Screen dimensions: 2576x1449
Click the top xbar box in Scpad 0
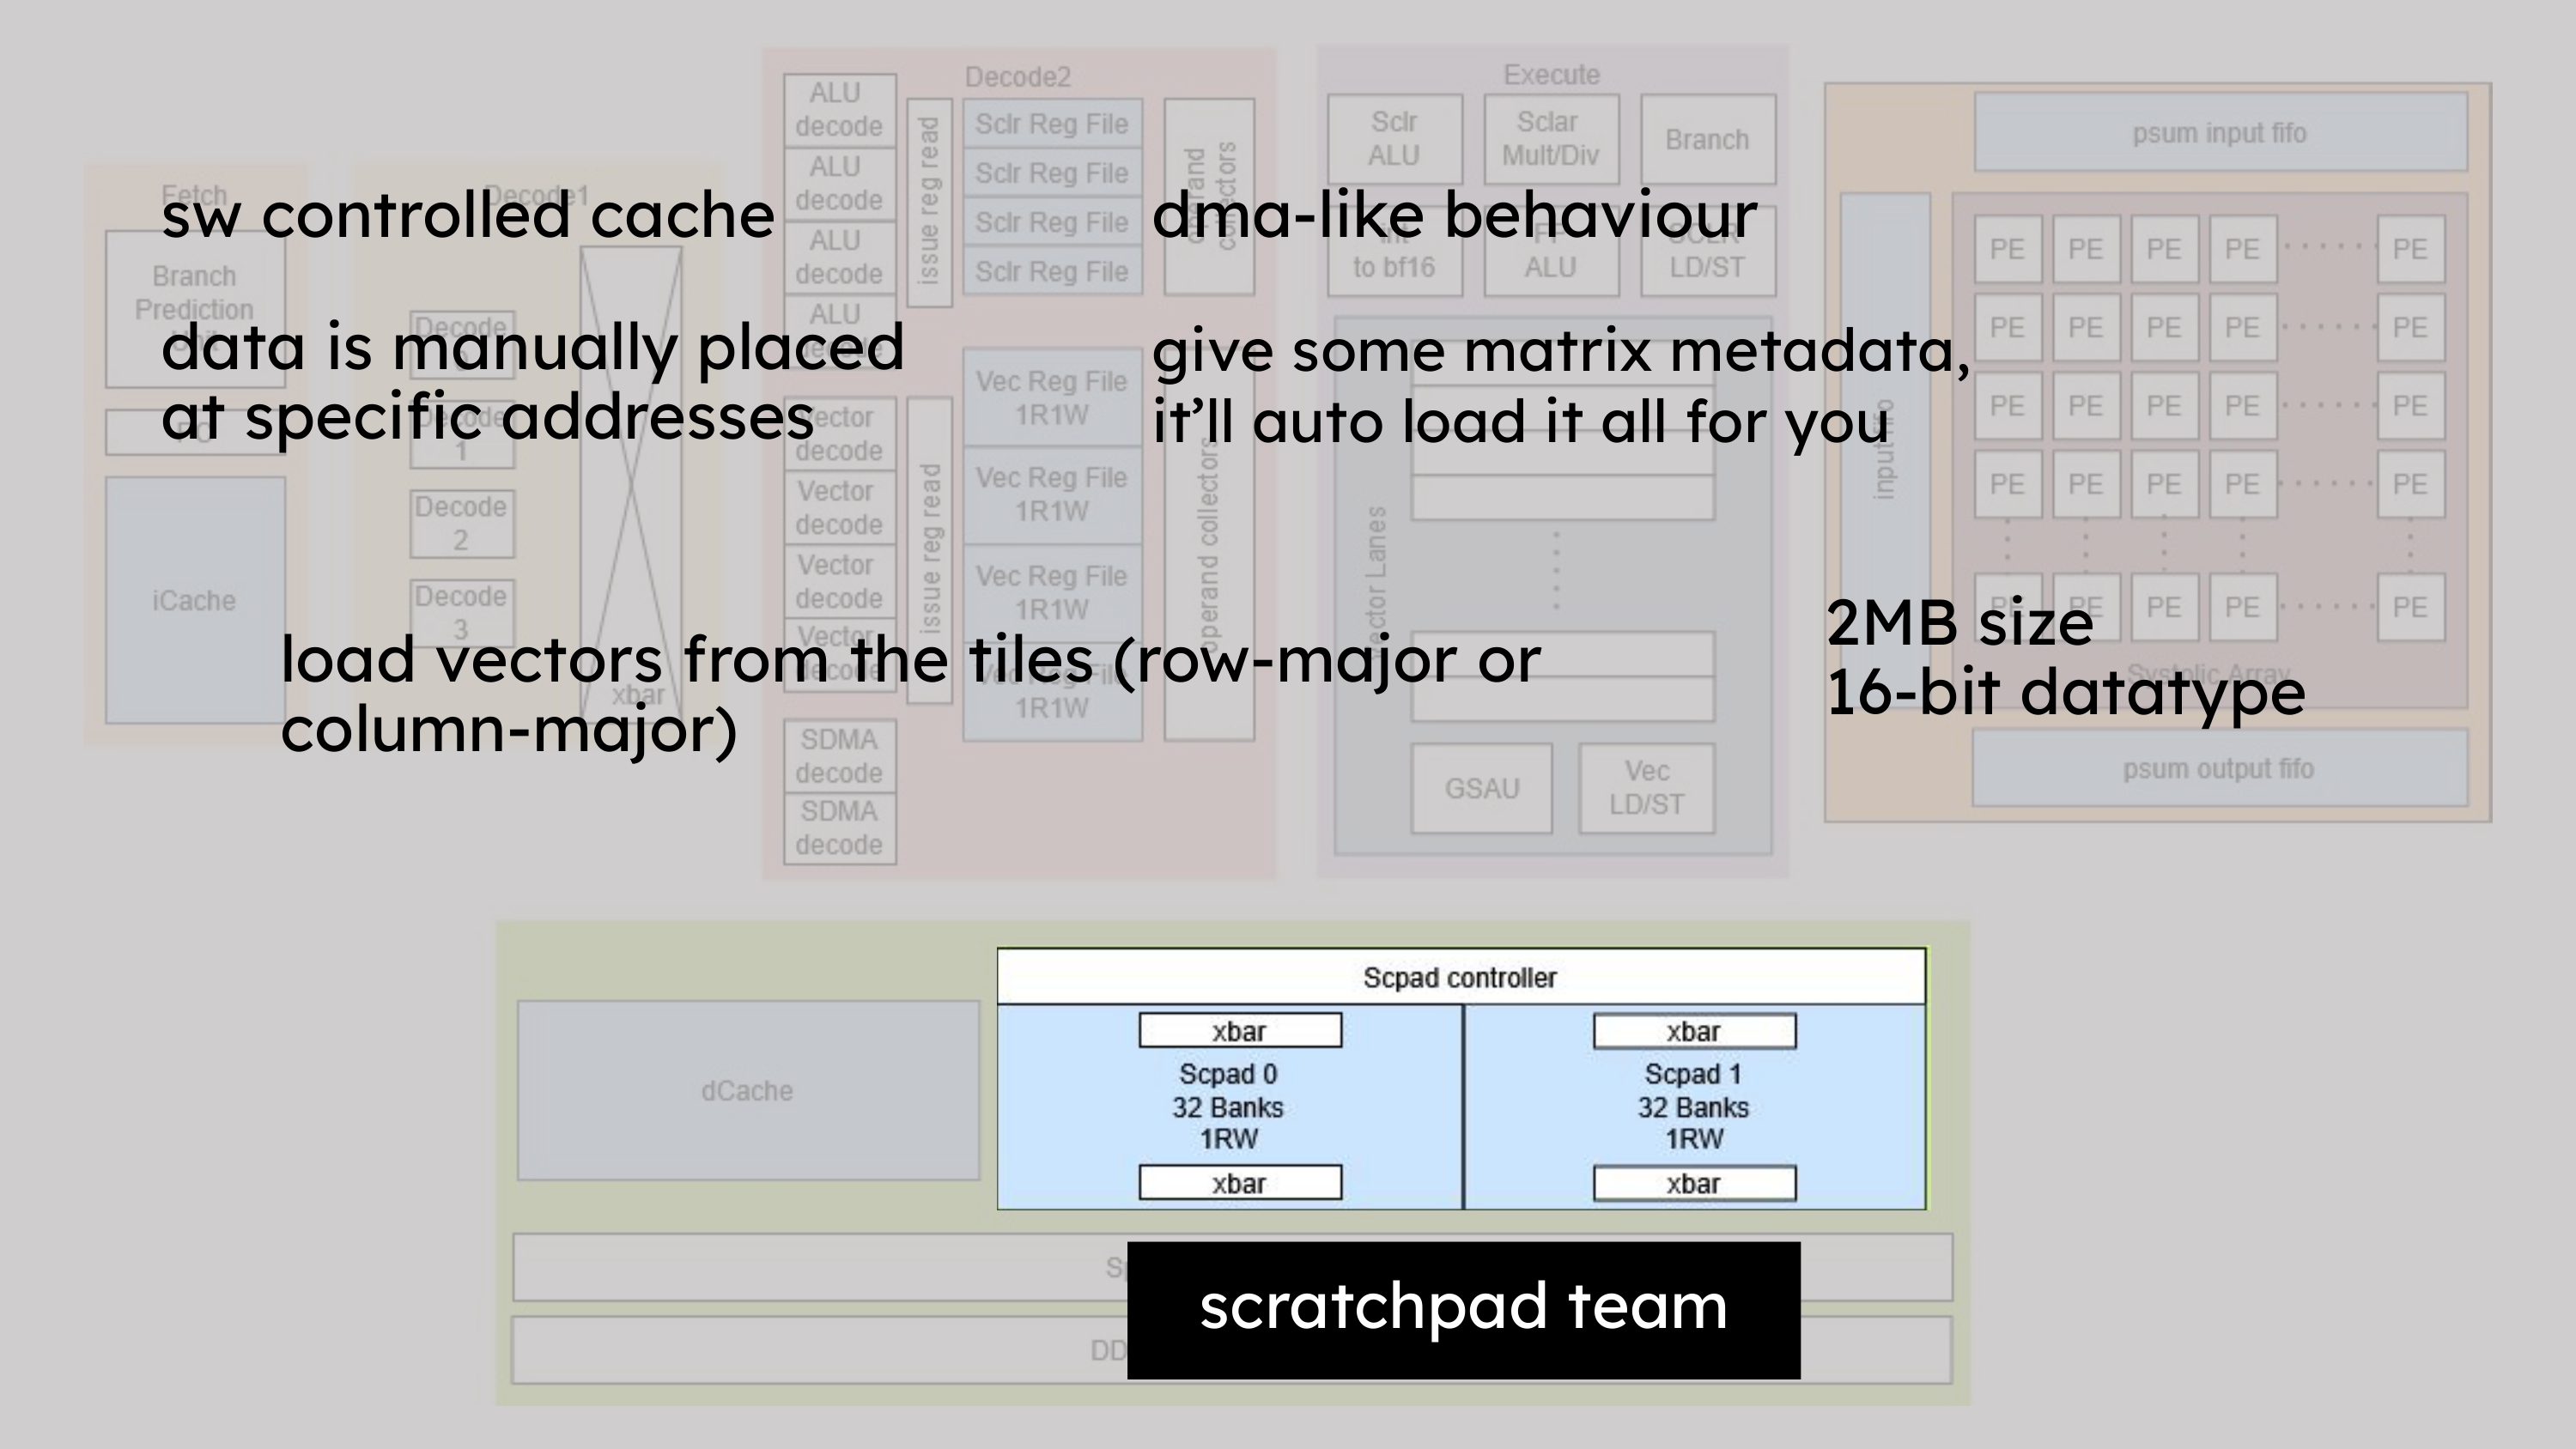[1239, 1031]
